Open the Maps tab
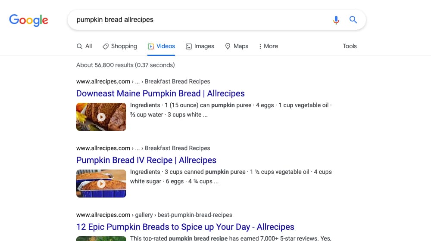The height and width of the screenshot is (241, 431). click(x=237, y=46)
